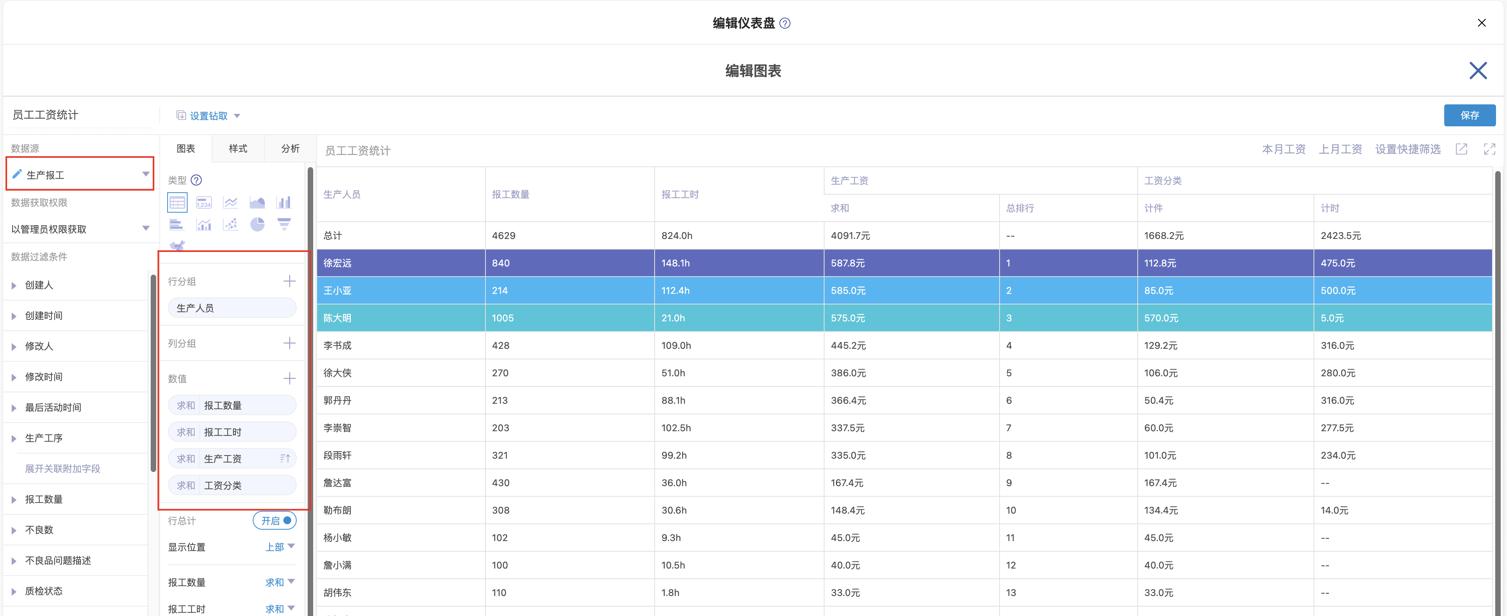The height and width of the screenshot is (616, 1507).
Task: Open 显示位置 上部 dropdown
Action: pyautogui.click(x=280, y=547)
